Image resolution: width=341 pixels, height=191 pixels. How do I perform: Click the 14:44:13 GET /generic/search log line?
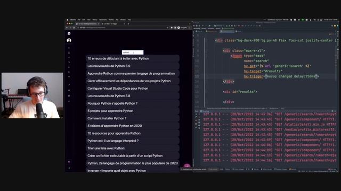[270, 155]
